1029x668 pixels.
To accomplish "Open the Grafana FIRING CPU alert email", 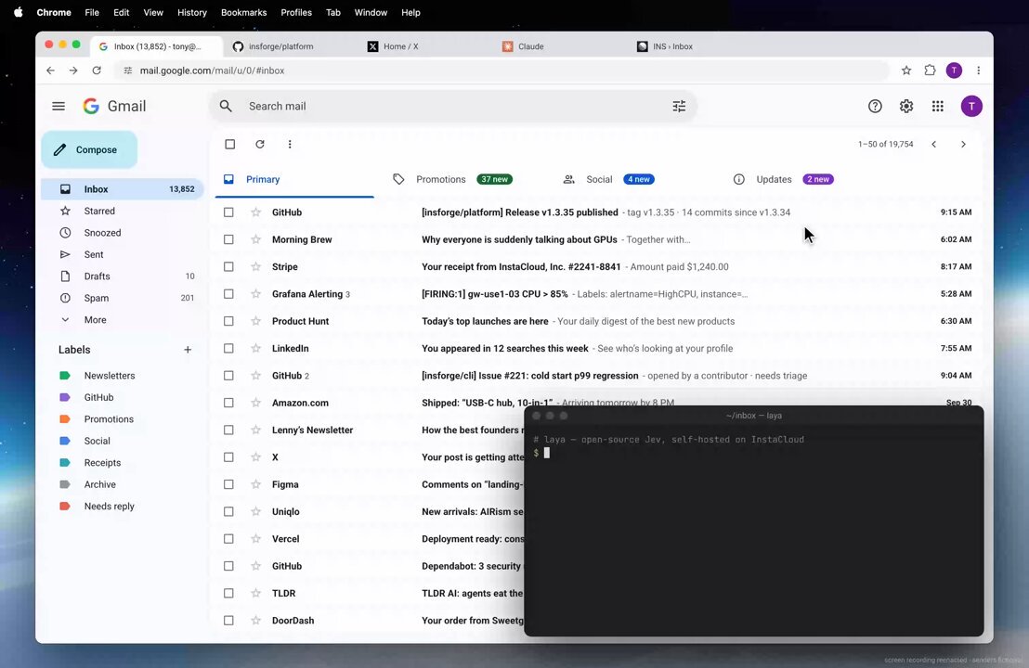I will point(594,294).
